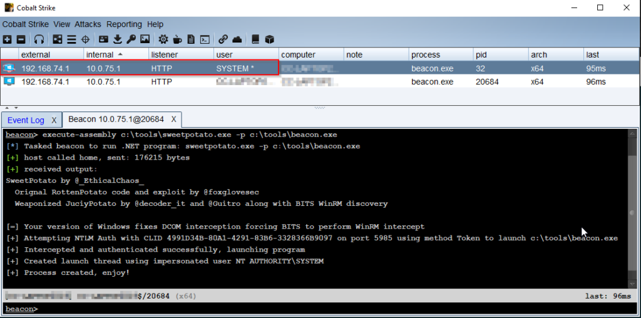Close the Event Log tab
This screenshot has width=641, height=318.
(54, 120)
